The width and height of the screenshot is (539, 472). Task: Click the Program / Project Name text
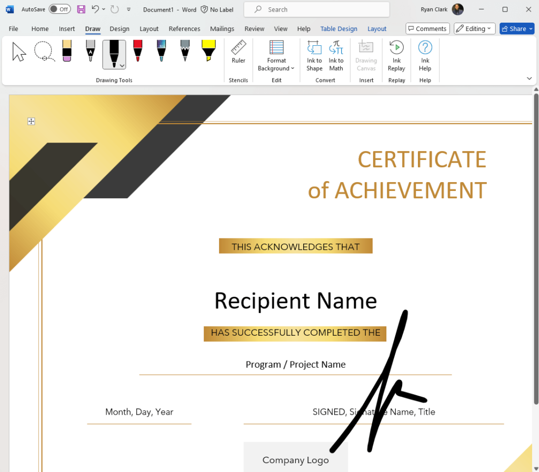[x=296, y=364]
